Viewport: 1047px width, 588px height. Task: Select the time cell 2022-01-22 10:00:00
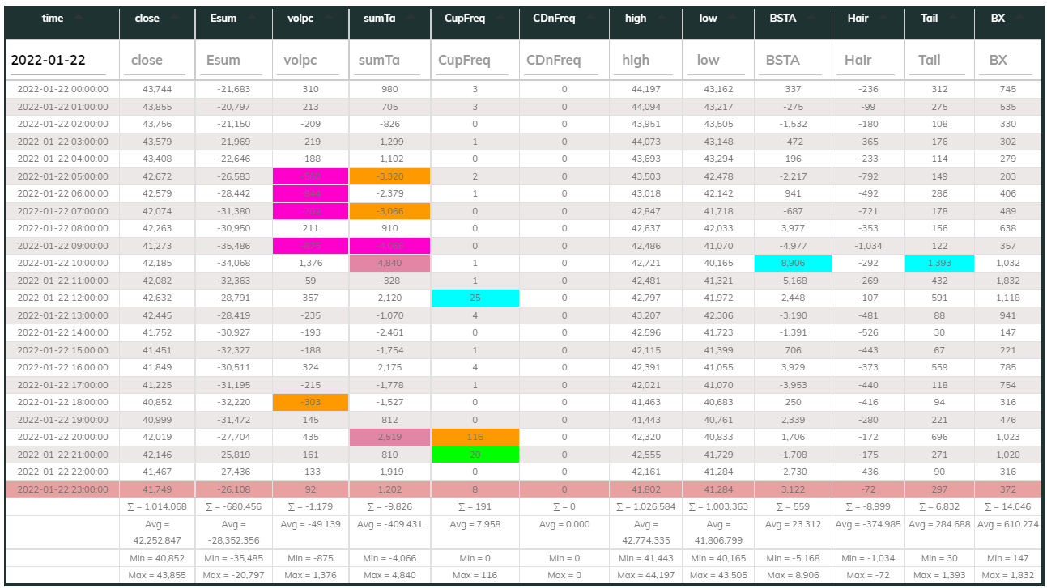coord(62,263)
